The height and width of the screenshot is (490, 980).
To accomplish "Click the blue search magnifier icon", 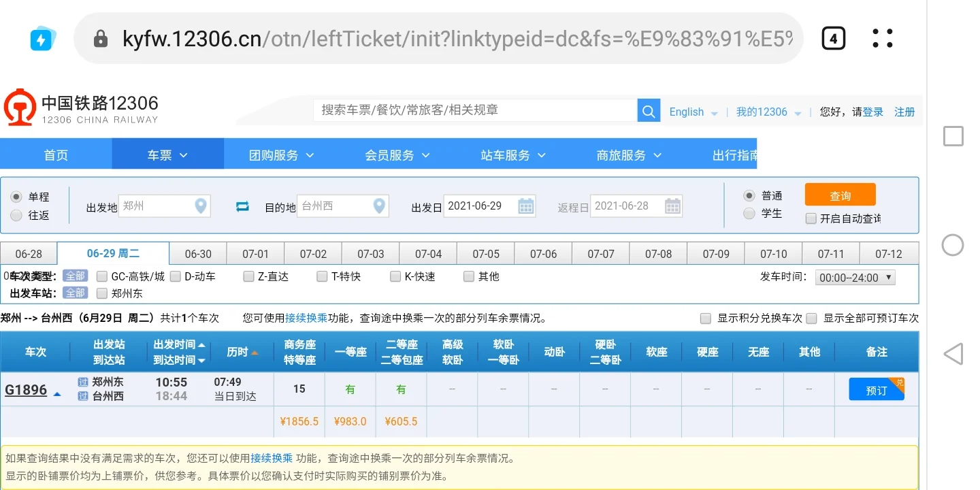I will click(647, 110).
